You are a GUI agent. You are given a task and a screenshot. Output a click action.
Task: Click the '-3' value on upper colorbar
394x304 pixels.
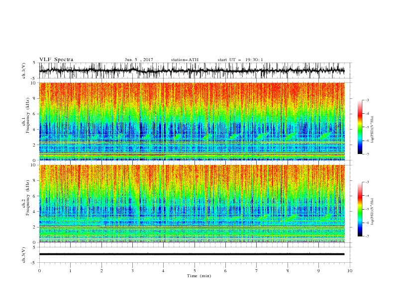[367, 100]
